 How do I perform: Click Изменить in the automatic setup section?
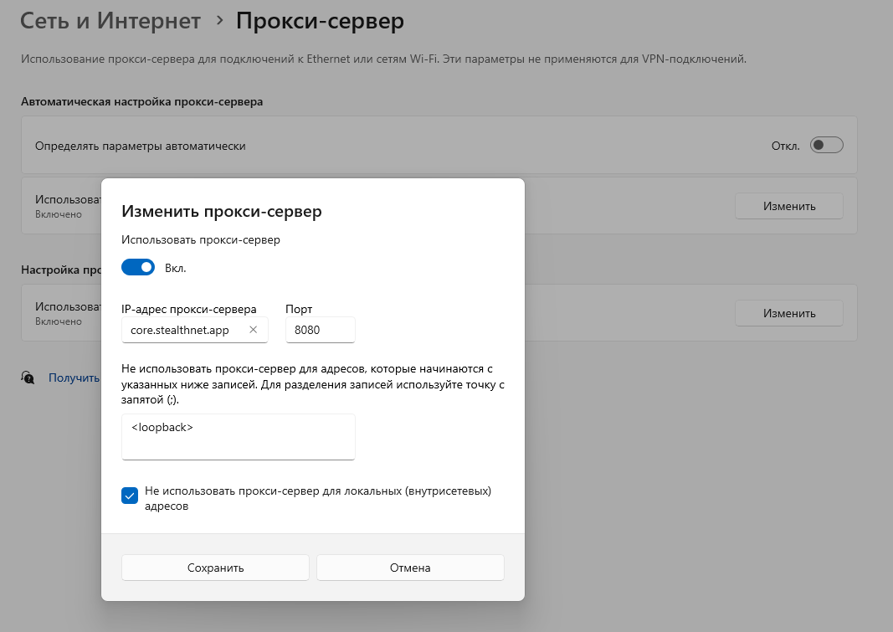click(788, 206)
